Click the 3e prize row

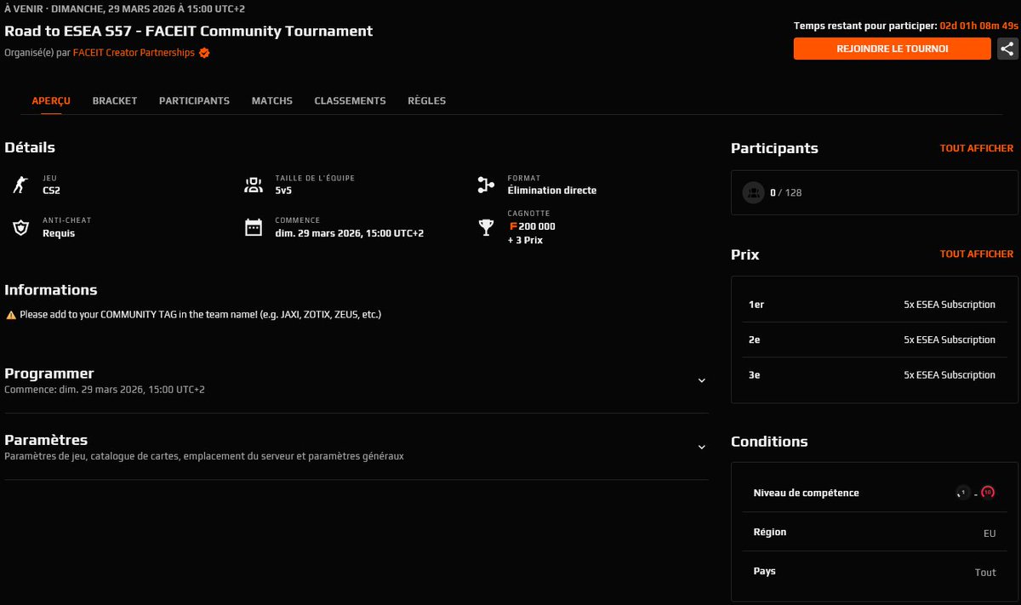coord(874,374)
